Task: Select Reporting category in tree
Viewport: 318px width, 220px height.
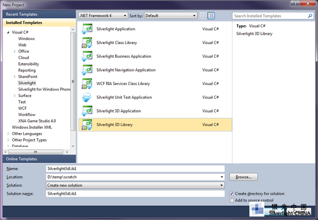Action: point(27,70)
